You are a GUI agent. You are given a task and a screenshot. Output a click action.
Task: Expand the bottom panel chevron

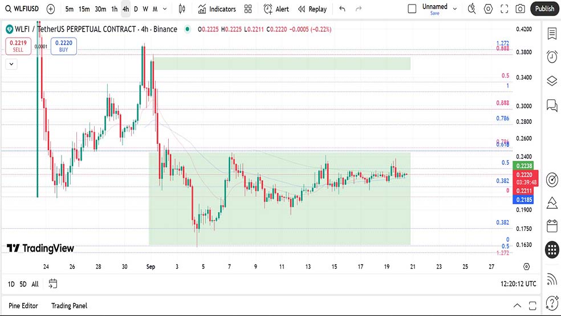(x=517, y=306)
